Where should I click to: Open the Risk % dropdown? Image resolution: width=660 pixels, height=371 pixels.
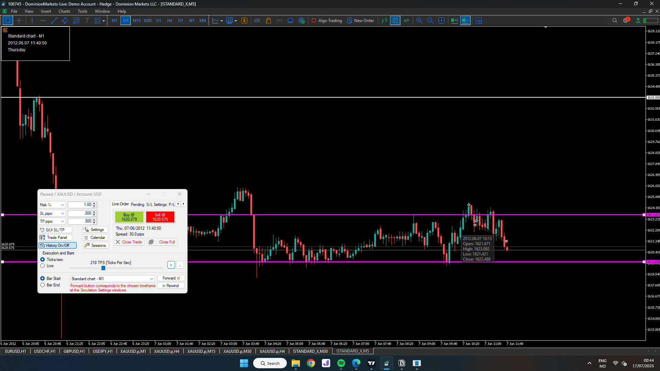coord(52,205)
